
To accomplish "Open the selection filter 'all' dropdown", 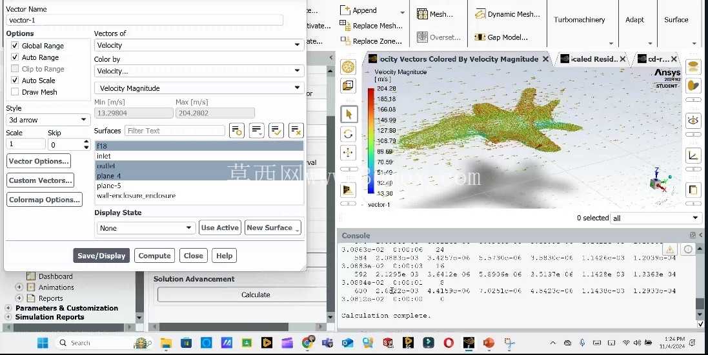I will 656,218.
